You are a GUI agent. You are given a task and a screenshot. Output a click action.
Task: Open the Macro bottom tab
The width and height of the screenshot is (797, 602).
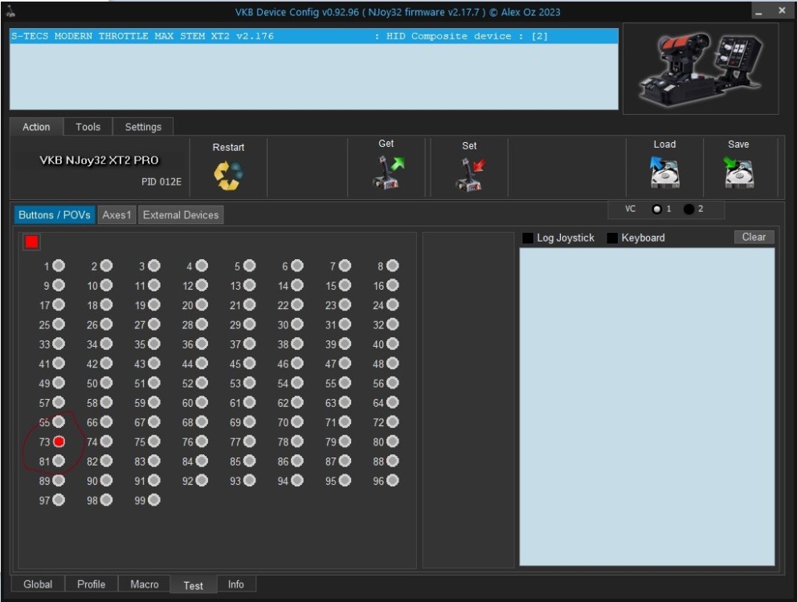coord(145,584)
